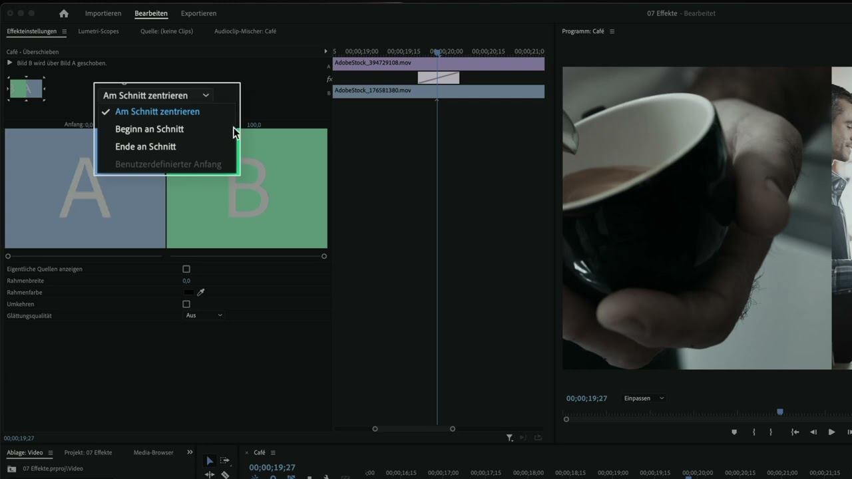Select the Selection arrow tool
The height and width of the screenshot is (479, 852).
[x=210, y=460]
